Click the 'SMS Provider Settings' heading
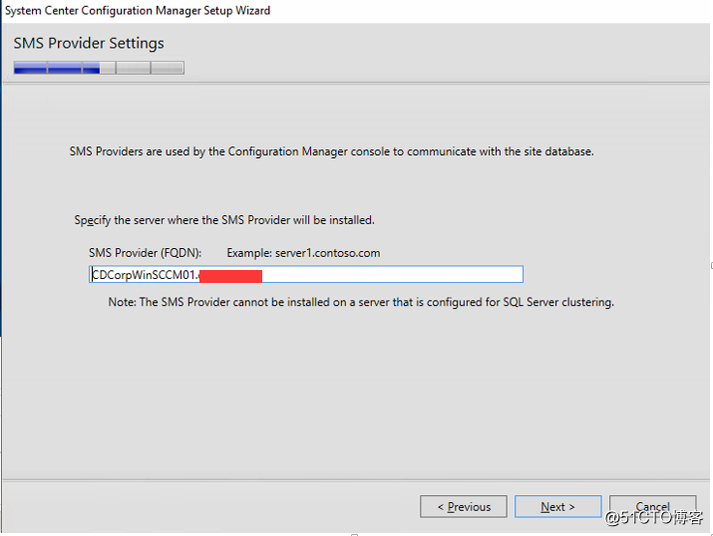Screen dimensions: 713x536 click(89, 43)
